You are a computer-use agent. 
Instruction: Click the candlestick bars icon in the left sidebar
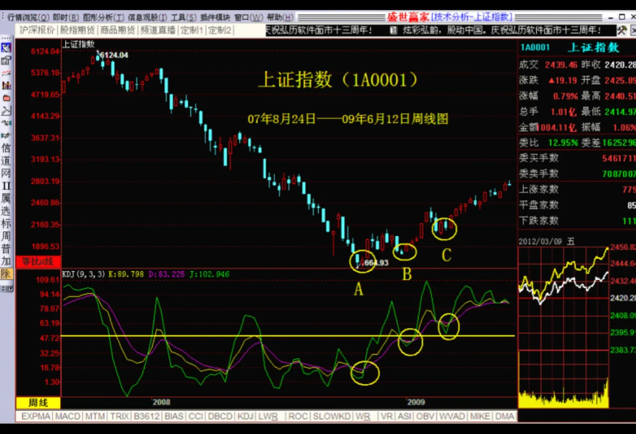(x=6, y=85)
